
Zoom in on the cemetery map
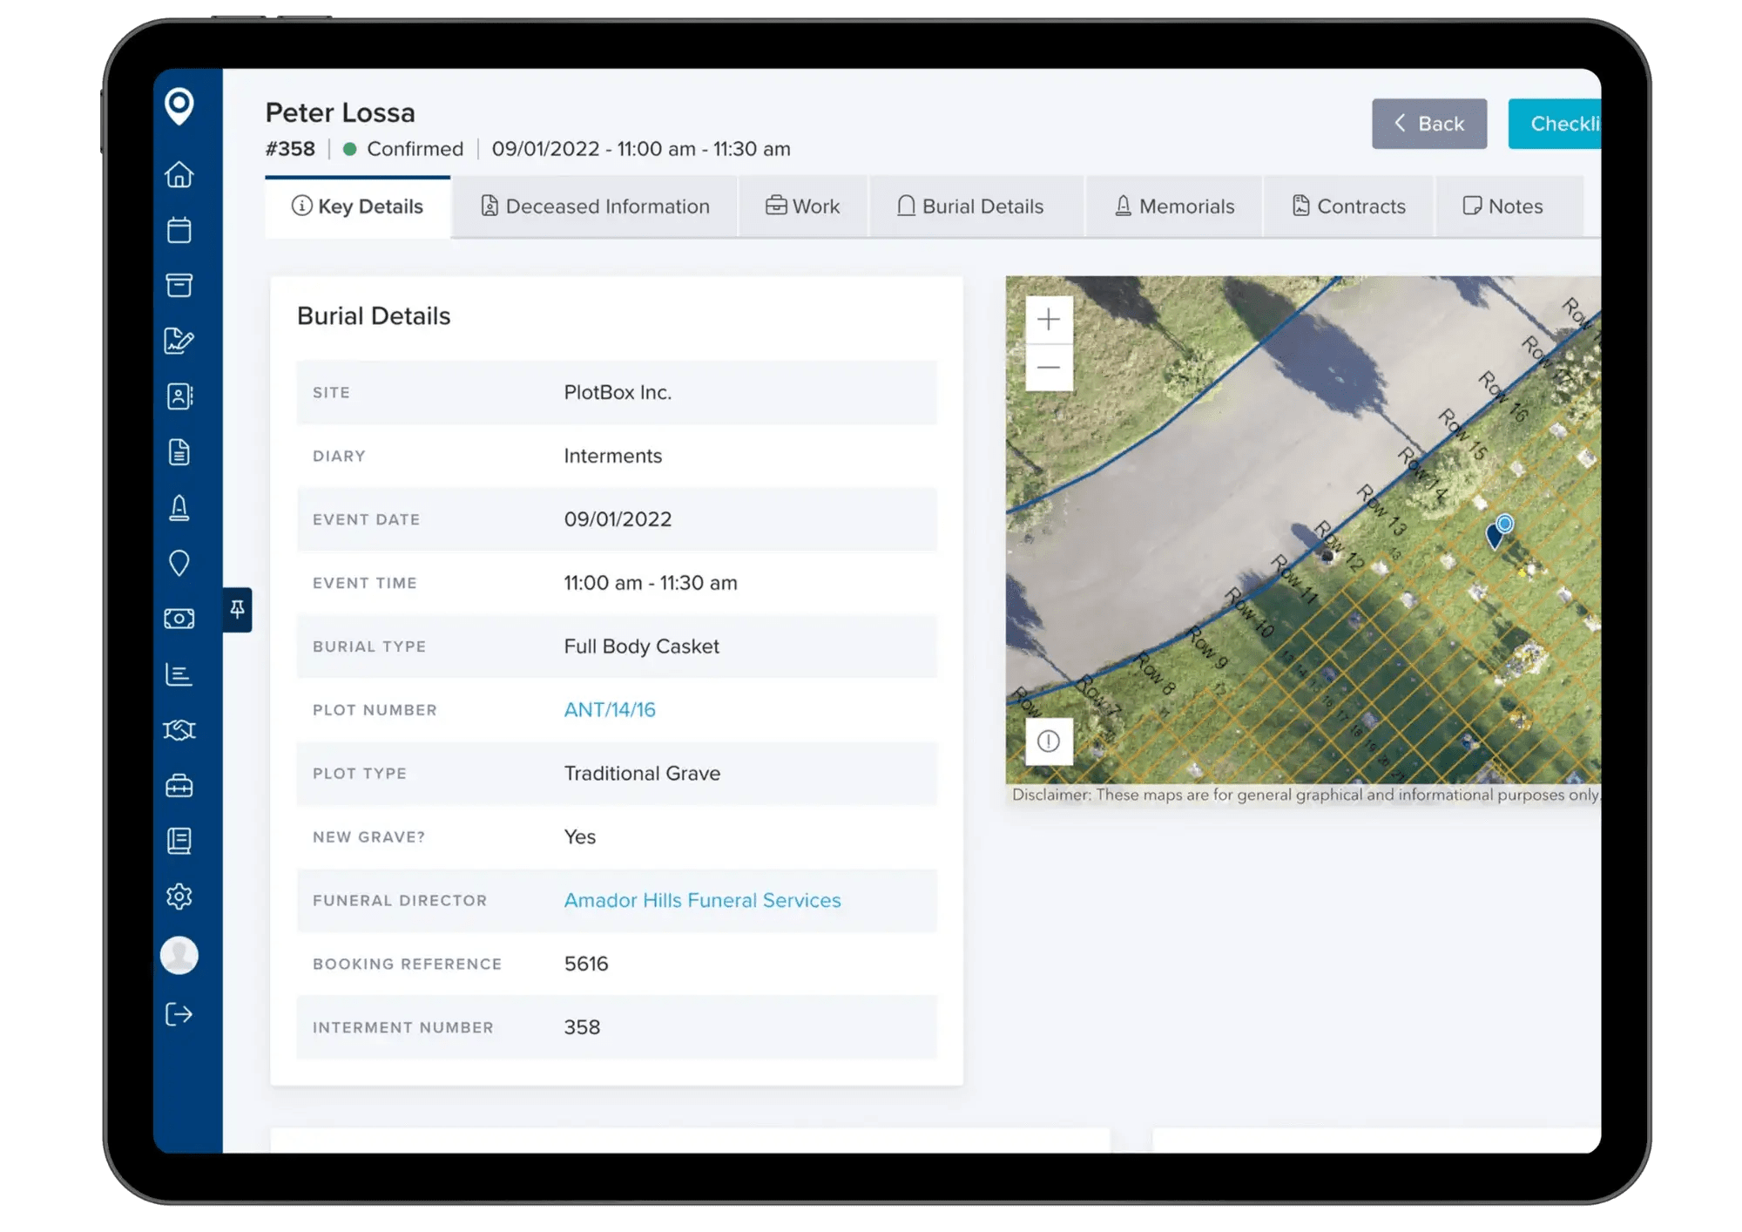(x=1049, y=320)
